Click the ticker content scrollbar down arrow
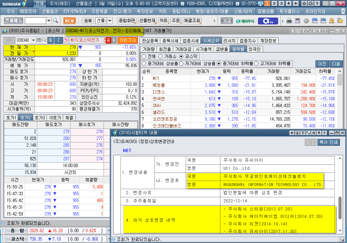Viewport: 347px width, 243px height. tap(340, 230)
